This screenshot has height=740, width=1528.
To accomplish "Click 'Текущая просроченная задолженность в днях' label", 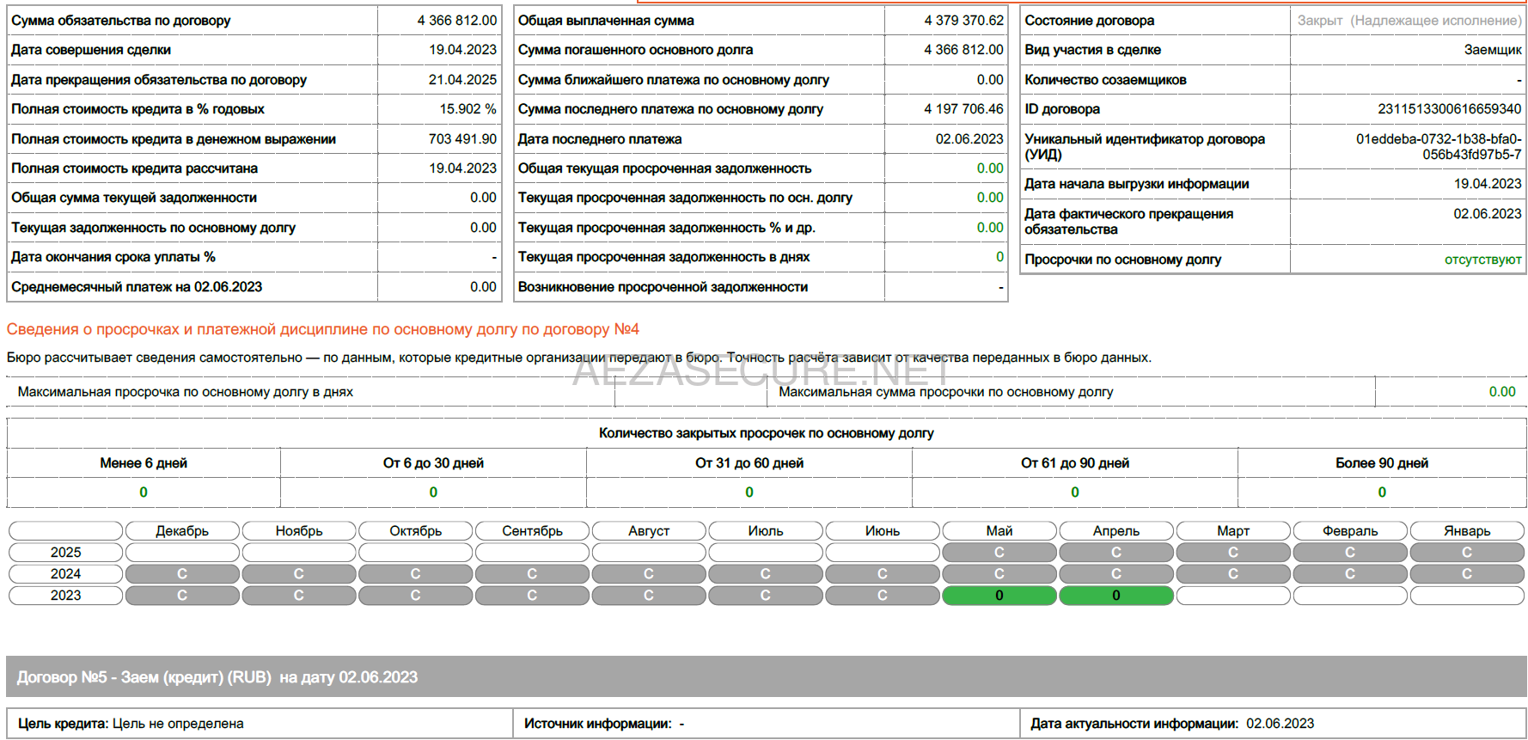I will coord(663,257).
